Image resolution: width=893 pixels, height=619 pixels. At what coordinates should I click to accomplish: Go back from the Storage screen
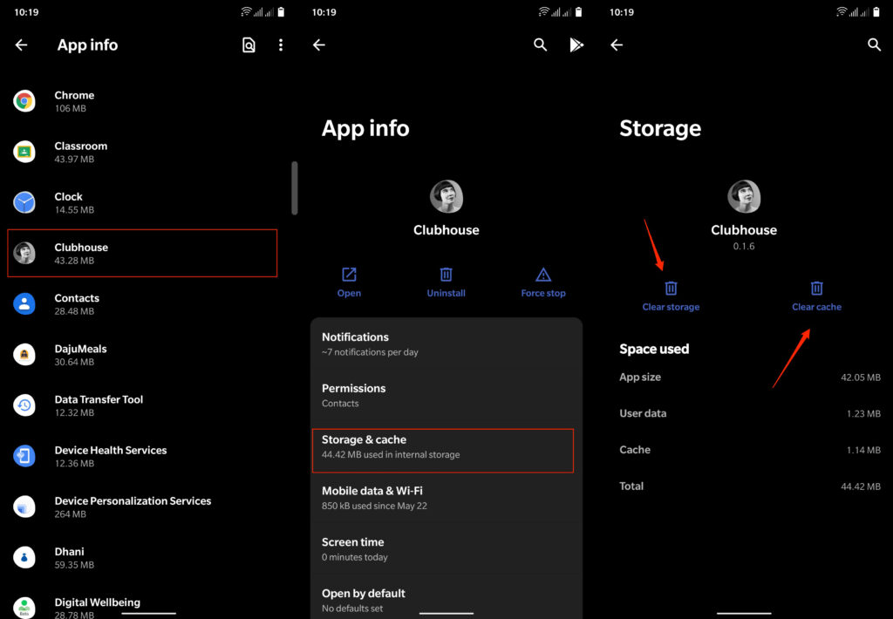pos(617,45)
